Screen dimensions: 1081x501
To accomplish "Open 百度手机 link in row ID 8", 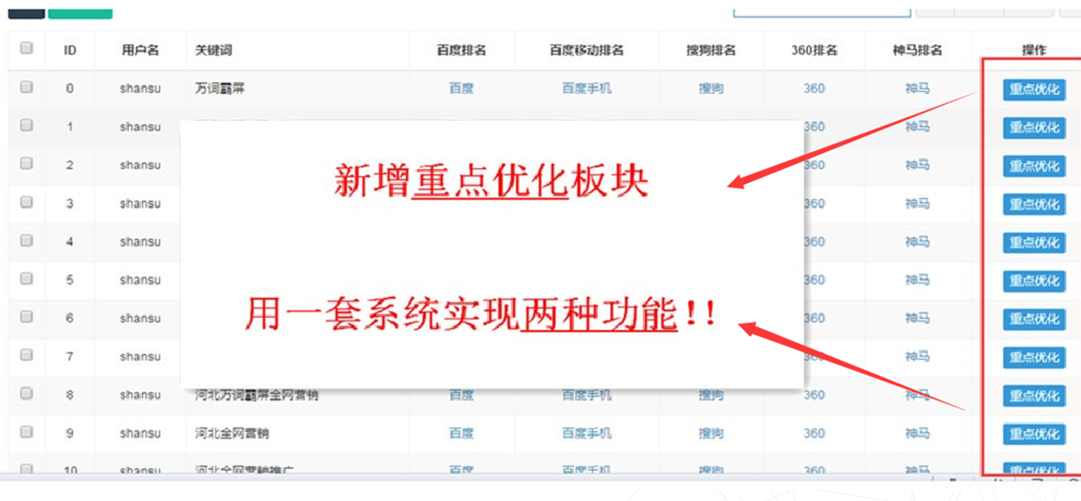I will (x=586, y=395).
